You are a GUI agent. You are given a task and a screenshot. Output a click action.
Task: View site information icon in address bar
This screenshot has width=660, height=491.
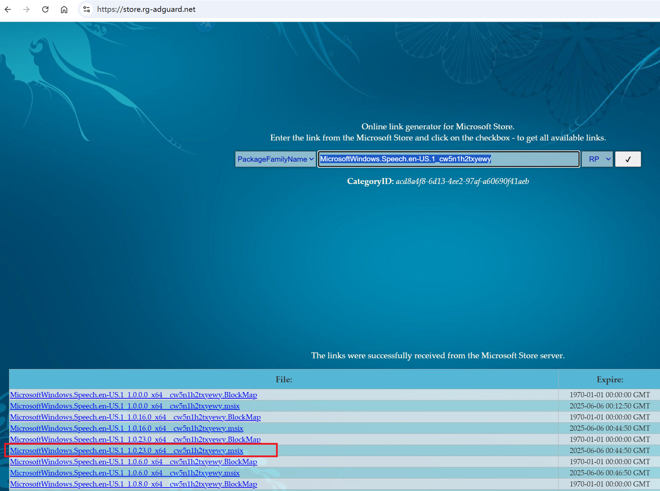point(87,9)
